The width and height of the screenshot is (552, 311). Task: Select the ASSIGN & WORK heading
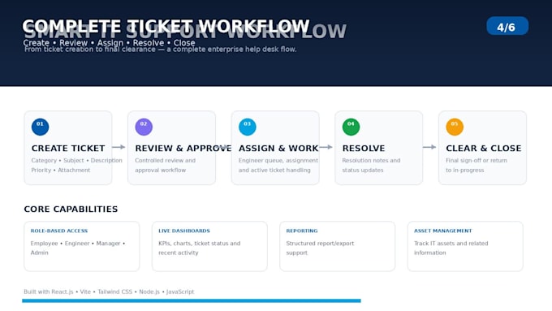point(278,149)
